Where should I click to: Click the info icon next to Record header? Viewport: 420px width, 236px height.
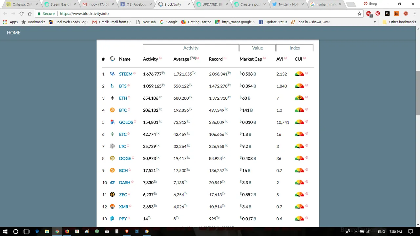[x=225, y=58]
